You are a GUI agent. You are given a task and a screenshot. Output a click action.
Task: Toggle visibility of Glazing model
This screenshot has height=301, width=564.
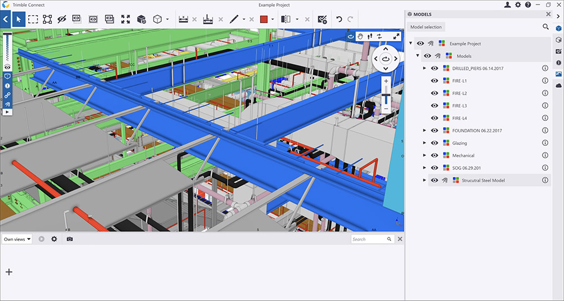point(434,143)
